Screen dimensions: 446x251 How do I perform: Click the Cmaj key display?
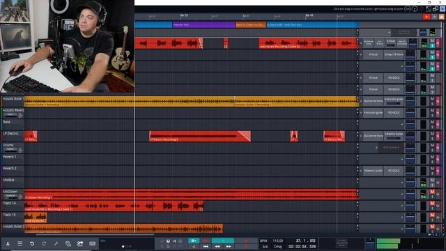click(x=277, y=246)
